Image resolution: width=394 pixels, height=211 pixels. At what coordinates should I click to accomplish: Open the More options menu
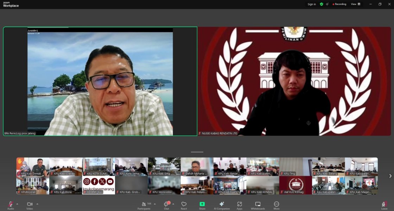277,205
